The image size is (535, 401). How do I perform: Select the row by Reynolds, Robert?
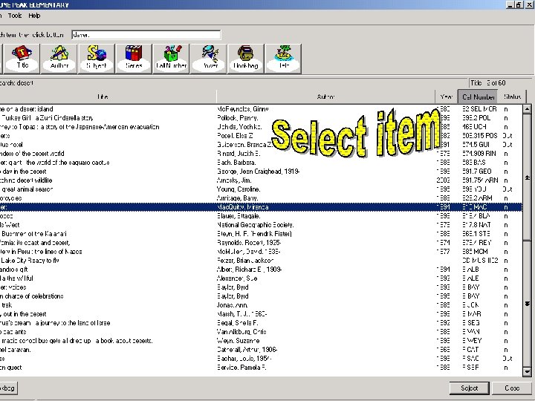click(261, 242)
